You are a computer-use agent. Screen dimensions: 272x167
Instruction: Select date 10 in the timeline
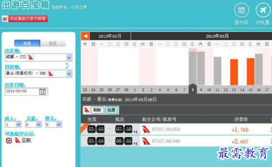pyautogui.click(x=209, y=90)
